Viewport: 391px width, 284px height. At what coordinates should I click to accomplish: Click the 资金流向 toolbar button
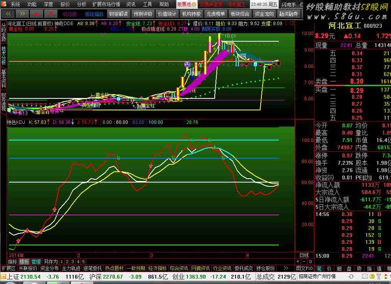(x=264, y=14)
